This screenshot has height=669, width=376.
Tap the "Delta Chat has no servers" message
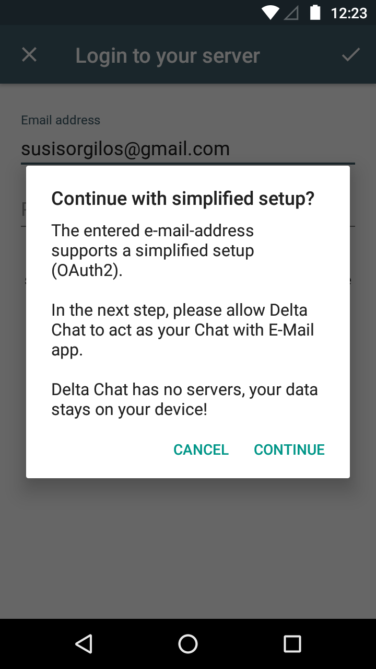(184, 399)
